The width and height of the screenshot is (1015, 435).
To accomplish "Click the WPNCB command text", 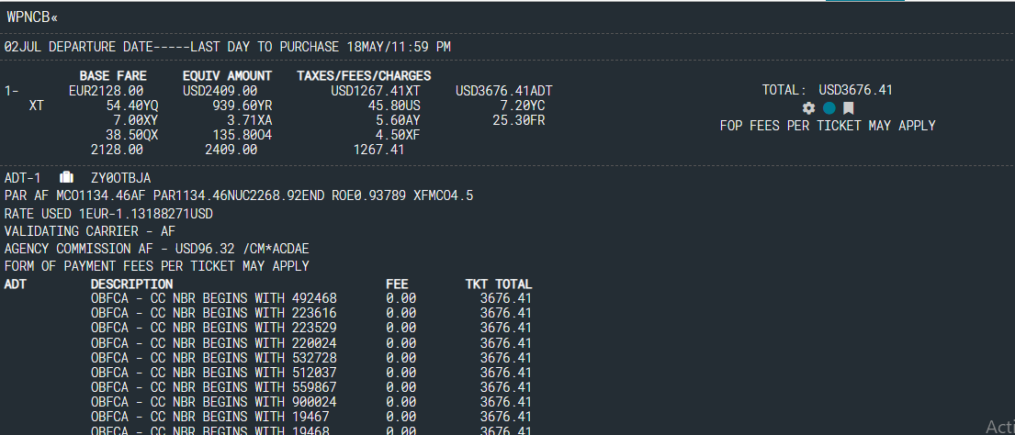I will [x=32, y=17].
